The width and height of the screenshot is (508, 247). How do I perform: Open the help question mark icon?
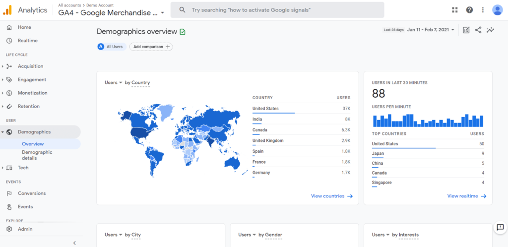[469, 10]
